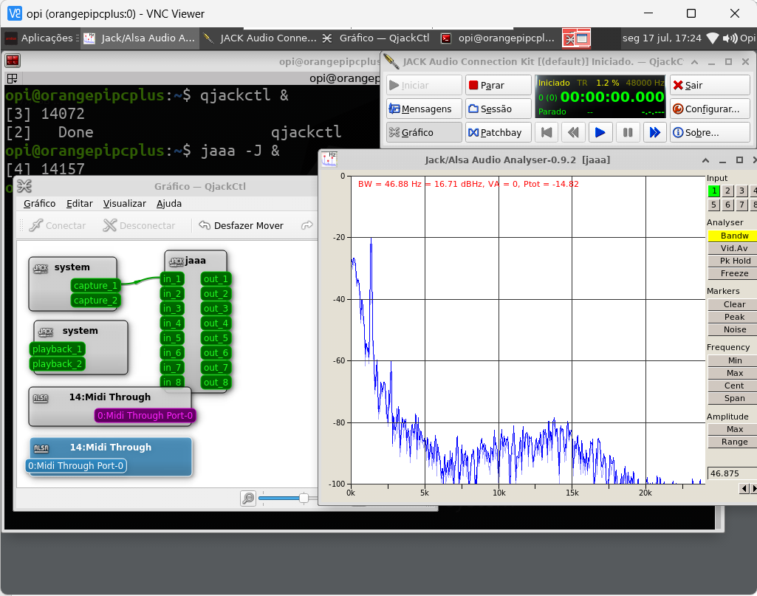This screenshot has width=757, height=596.
Task: Click the Peak markers button
Action: click(733, 317)
